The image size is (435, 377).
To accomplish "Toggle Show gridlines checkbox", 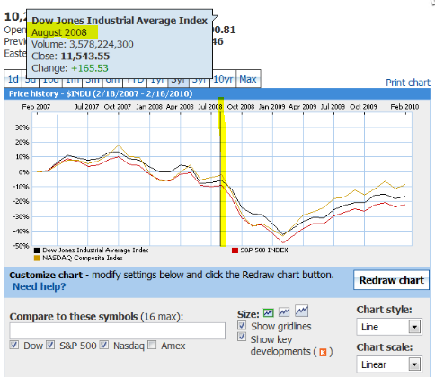I will pyautogui.click(x=242, y=325).
